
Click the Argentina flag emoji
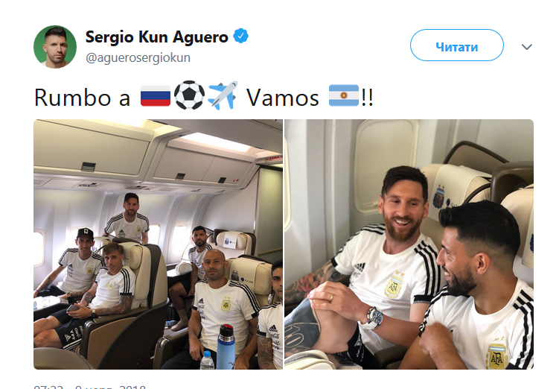click(344, 95)
